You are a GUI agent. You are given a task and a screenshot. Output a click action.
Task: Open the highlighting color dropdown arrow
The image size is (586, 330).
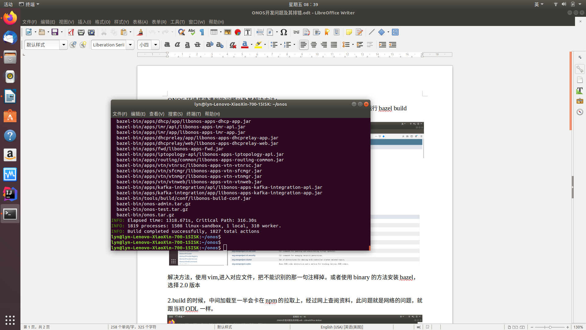[x=264, y=45]
